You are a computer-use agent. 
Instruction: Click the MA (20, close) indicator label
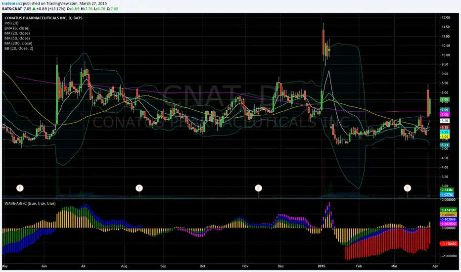coord(17,33)
